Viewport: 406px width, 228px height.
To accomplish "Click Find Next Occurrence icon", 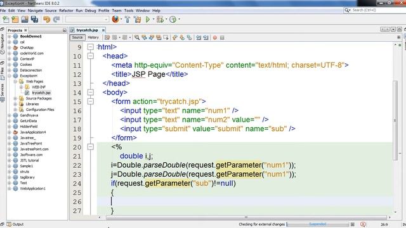I will (x=152, y=38).
